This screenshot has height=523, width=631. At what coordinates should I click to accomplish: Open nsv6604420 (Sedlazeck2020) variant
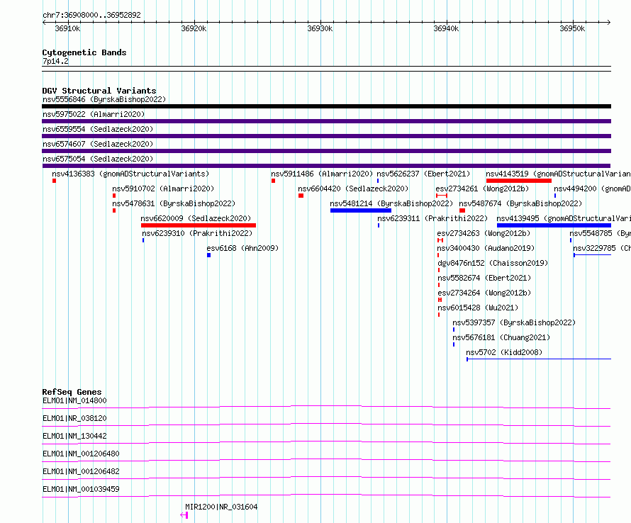click(x=353, y=189)
